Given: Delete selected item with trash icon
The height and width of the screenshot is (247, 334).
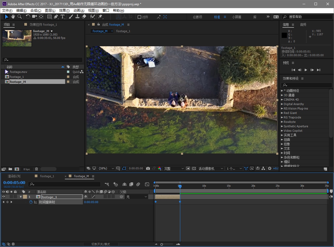Looking at the screenshot, I should [37, 169].
